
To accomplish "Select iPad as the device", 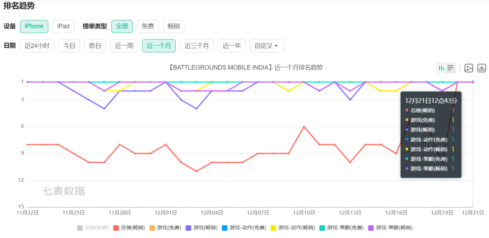I will (x=63, y=27).
